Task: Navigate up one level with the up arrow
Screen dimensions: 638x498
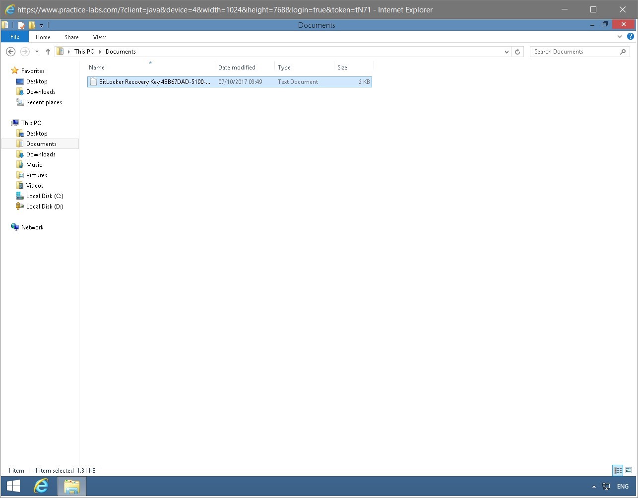Action: click(48, 51)
